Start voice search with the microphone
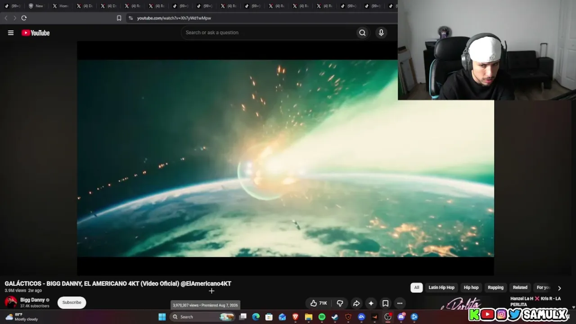 click(x=381, y=32)
